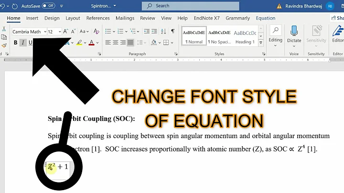Click the Decrease Indent icon
Viewport: 344px width, 193px height.
tap(147, 32)
